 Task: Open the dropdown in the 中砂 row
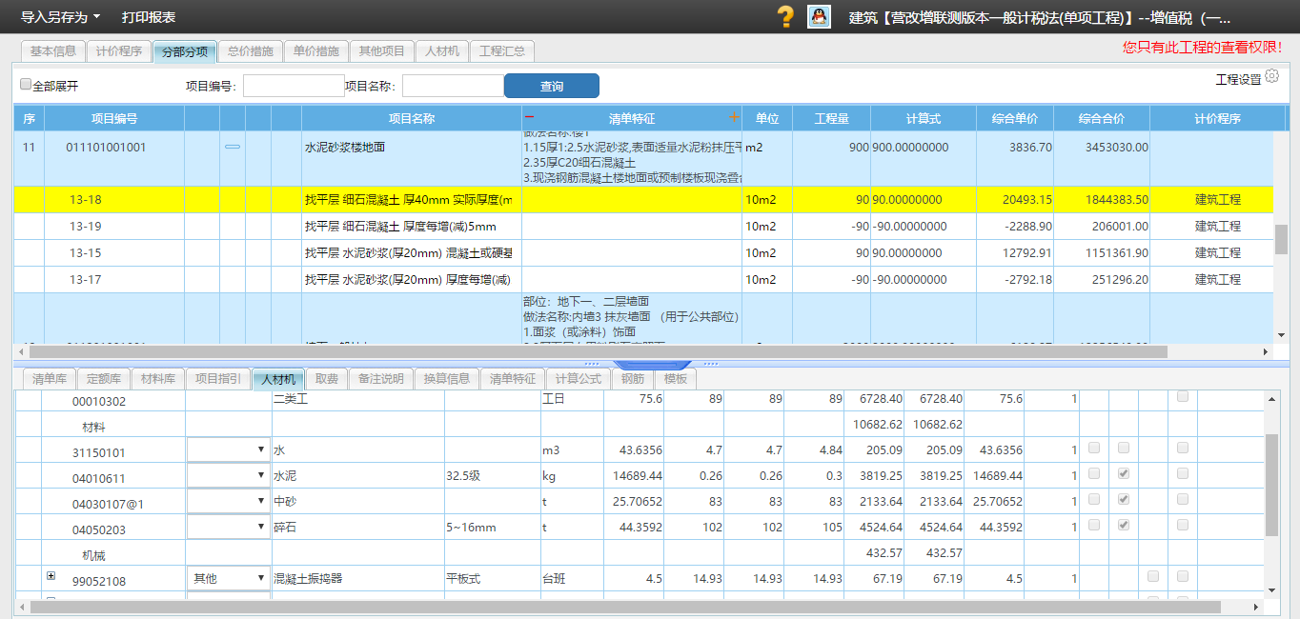pos(228,500)
